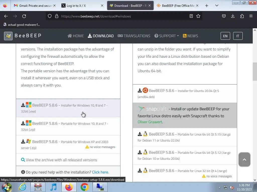Click the scroll-to-top arrow button

coord(244,159)
